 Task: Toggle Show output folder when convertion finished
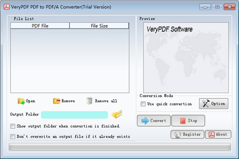click(x=13, y=126)
